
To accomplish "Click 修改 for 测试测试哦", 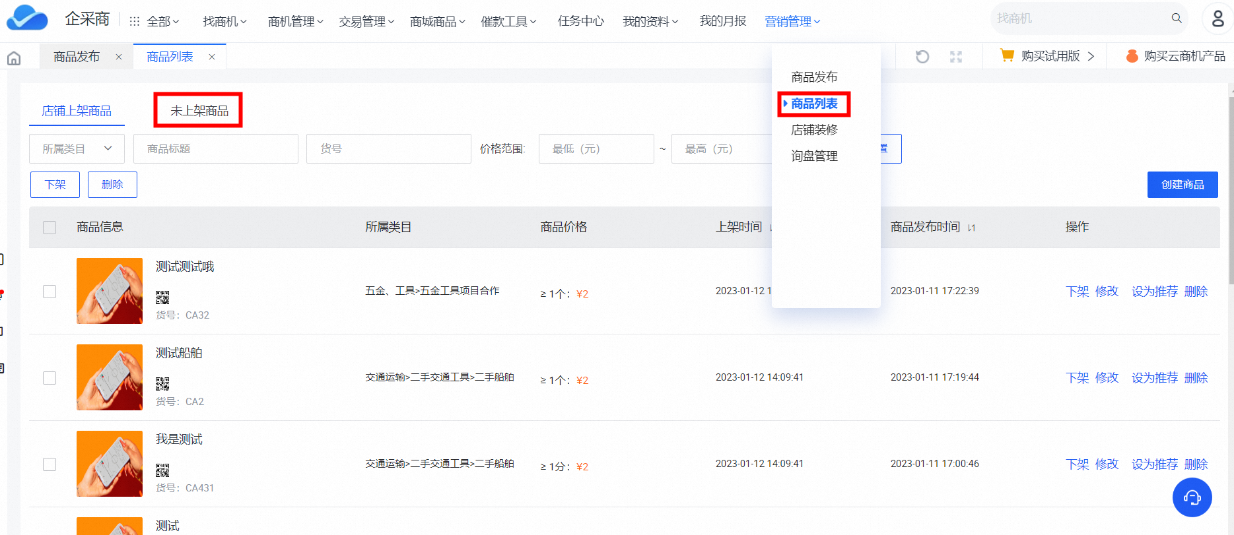I will (1107, 292).
